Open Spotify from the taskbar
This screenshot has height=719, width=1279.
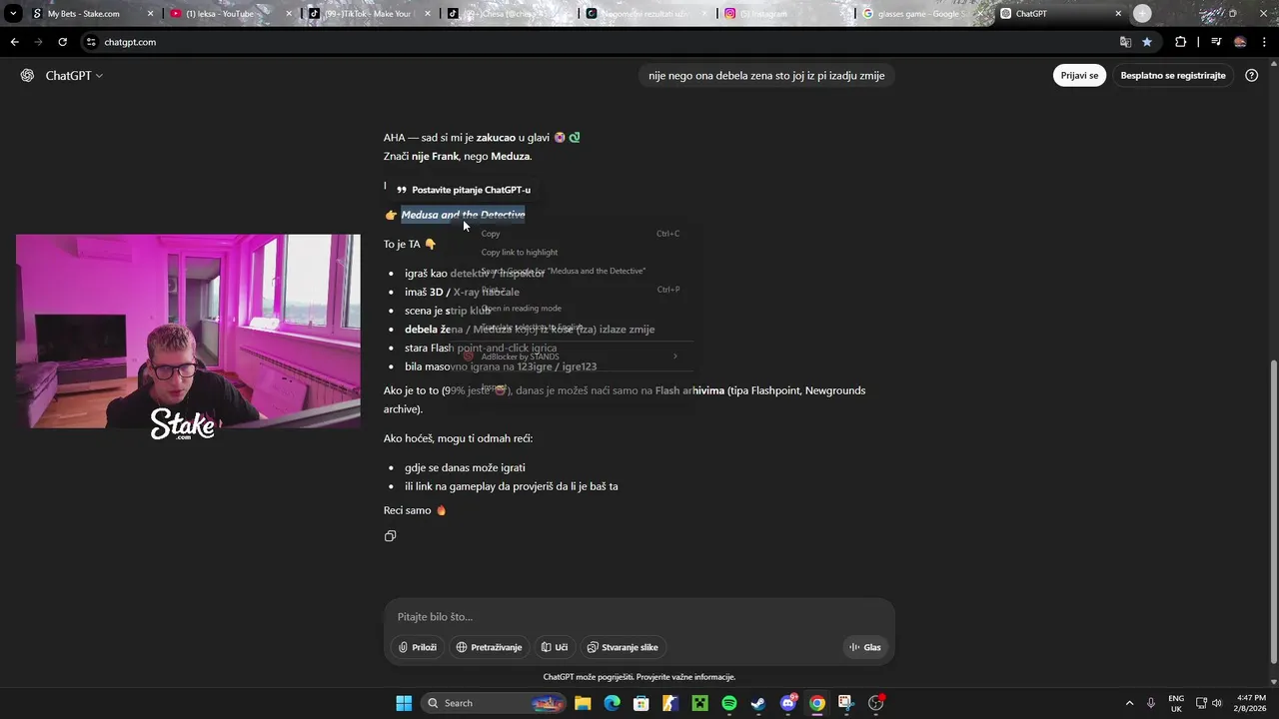[x=729, y=703]
